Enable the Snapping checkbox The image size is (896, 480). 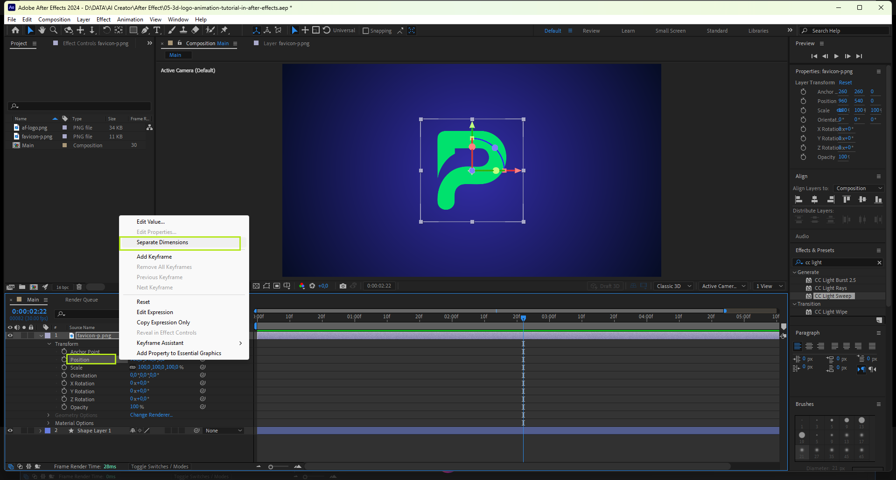click(x=366, y=31)
